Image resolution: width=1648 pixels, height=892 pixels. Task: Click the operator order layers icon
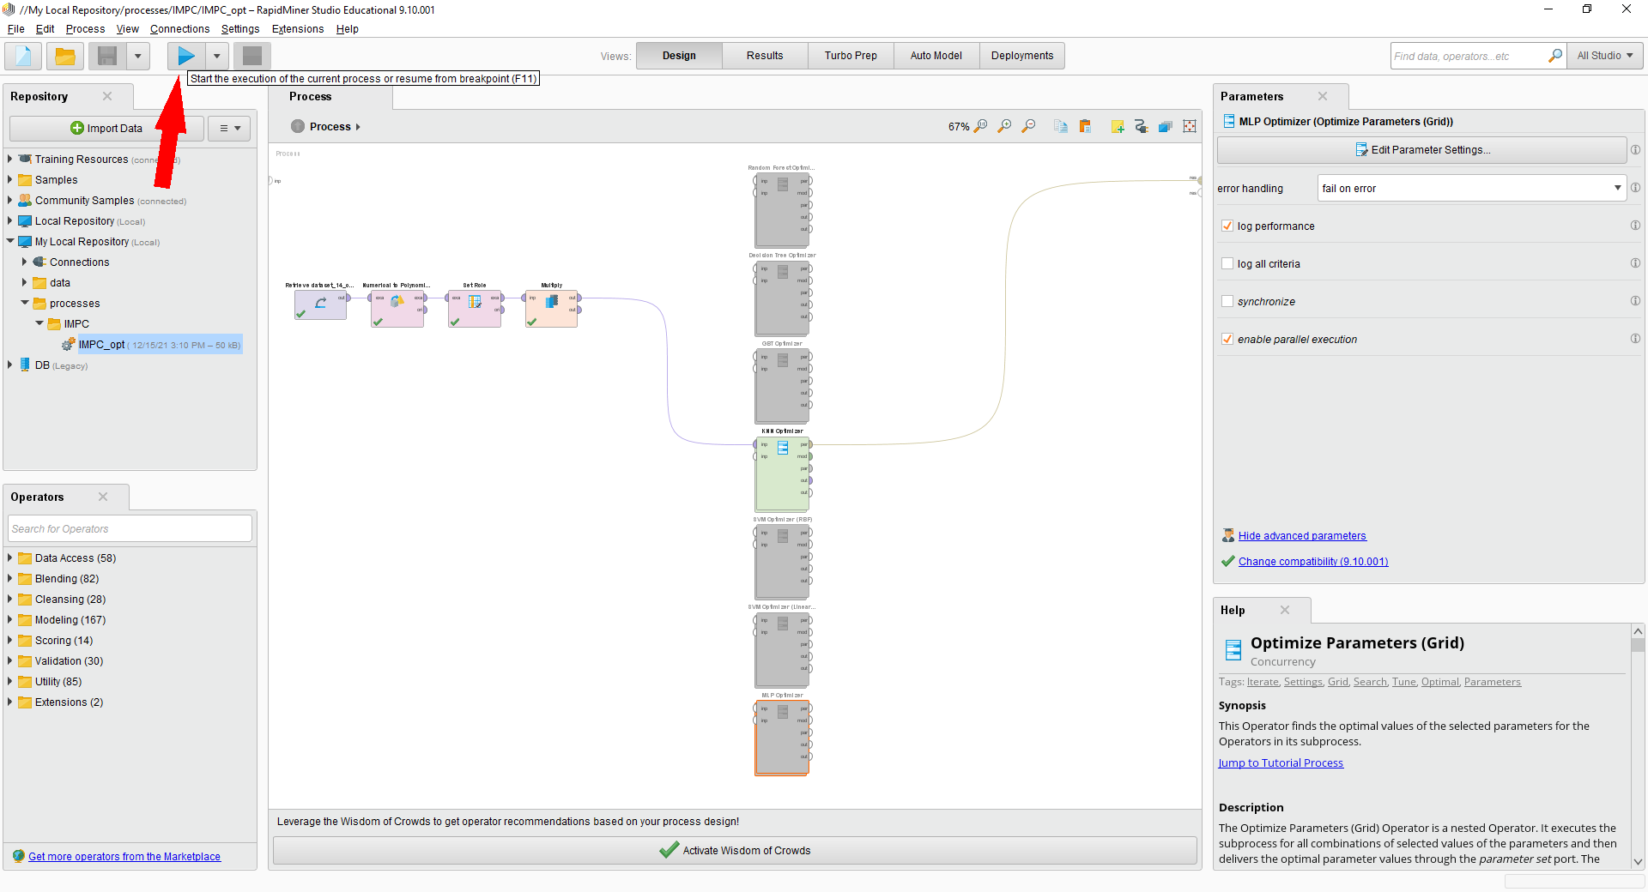1166,126
